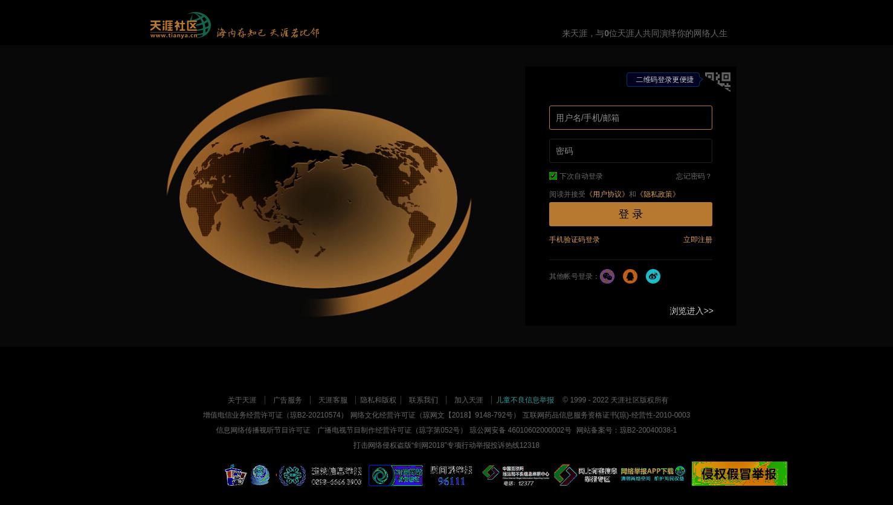
Task: Click the 海内存知己 天涯若比邻 slogan
Action: [268, 33]
